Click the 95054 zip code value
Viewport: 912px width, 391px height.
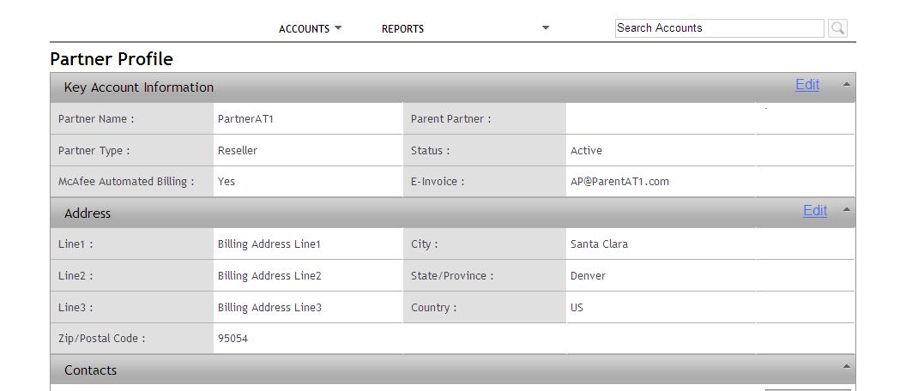point(233,338)
